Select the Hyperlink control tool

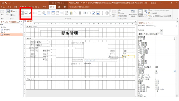[x=44, y=13]
